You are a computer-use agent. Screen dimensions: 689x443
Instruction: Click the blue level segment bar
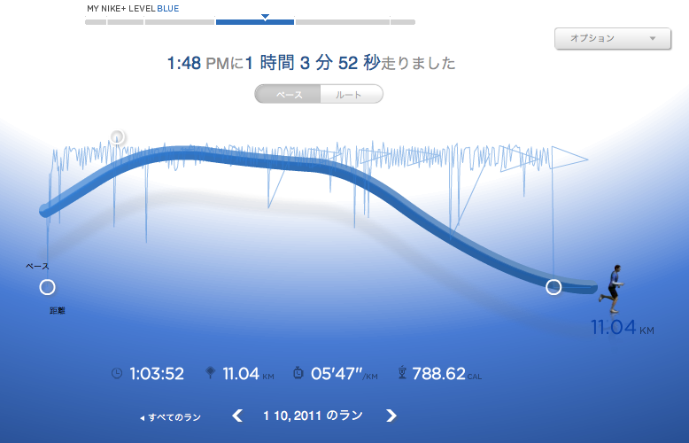255,22
